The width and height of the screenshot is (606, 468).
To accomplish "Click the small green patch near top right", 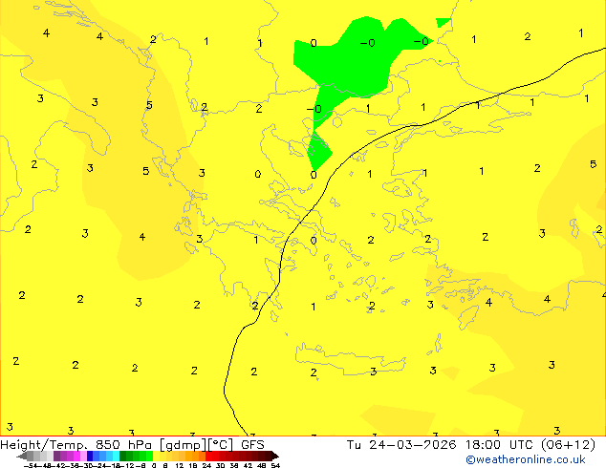I will coord(443,22).
